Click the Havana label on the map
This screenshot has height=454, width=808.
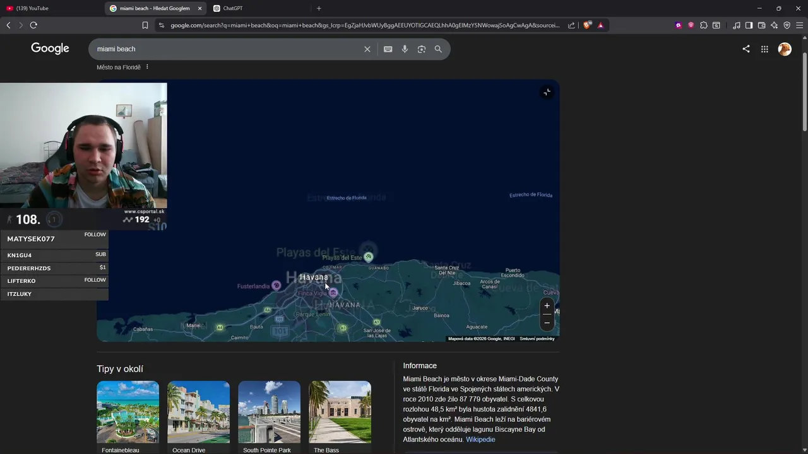pos(314,277)
